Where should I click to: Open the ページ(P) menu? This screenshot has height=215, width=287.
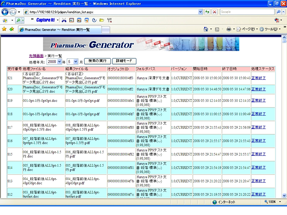pos(247,29)
